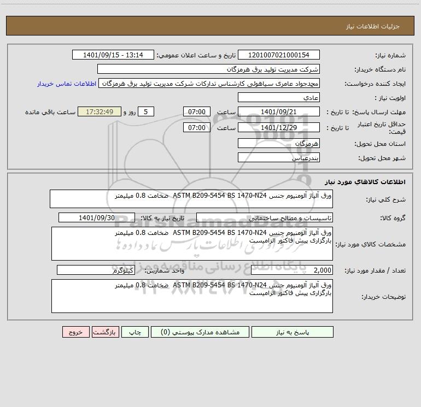
Task: Click quantity field showing 2,000
Action: click(292, 270)
